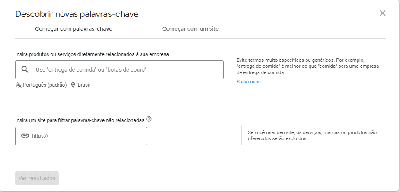The image size is (400, 192).
Task: Click the help question mark icon
Action: tap(149, 119)
